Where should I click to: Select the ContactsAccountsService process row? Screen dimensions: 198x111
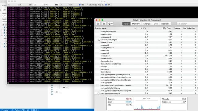146,64
